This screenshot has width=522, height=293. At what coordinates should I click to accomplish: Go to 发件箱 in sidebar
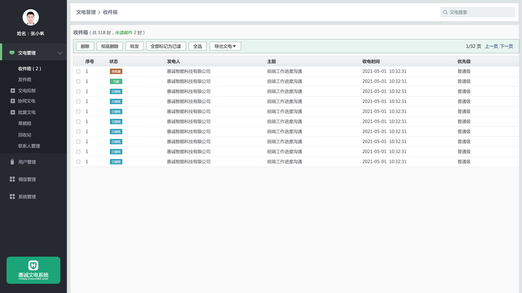pos(25,79)
